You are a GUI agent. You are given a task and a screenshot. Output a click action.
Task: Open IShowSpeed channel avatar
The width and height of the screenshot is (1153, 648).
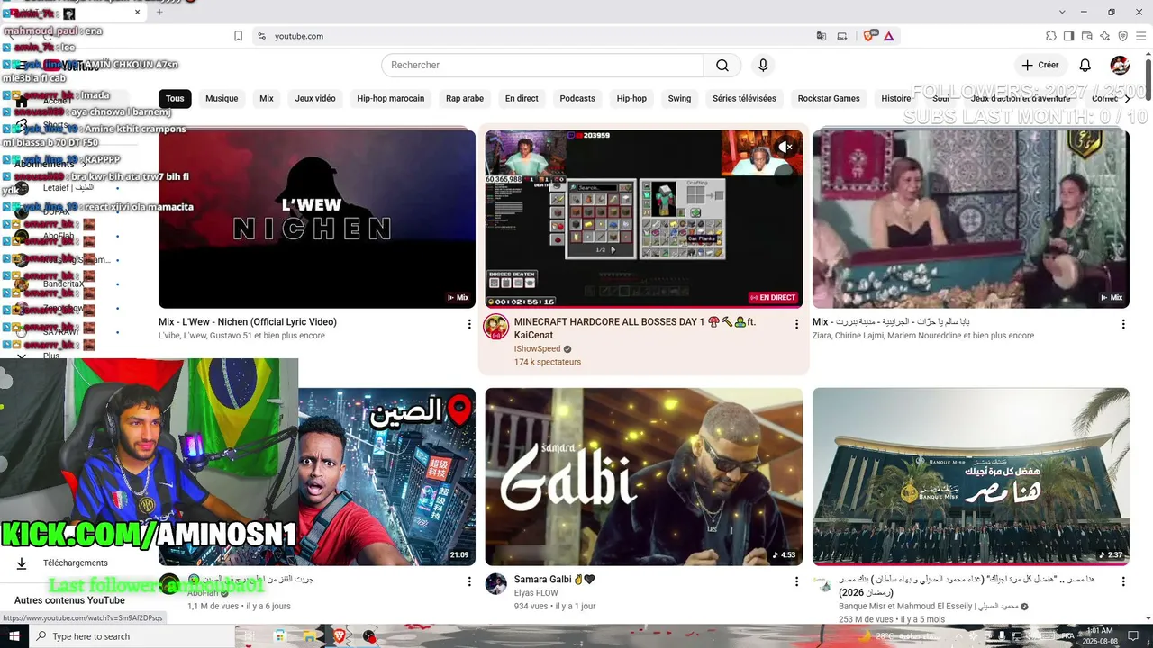(496, 327)
